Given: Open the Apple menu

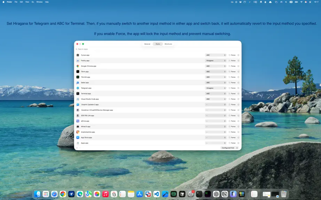Looking at the screenshot, I should (x=3, y=2).
